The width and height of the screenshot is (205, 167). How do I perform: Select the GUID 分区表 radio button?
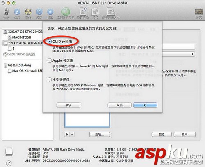tap(50, 42)
